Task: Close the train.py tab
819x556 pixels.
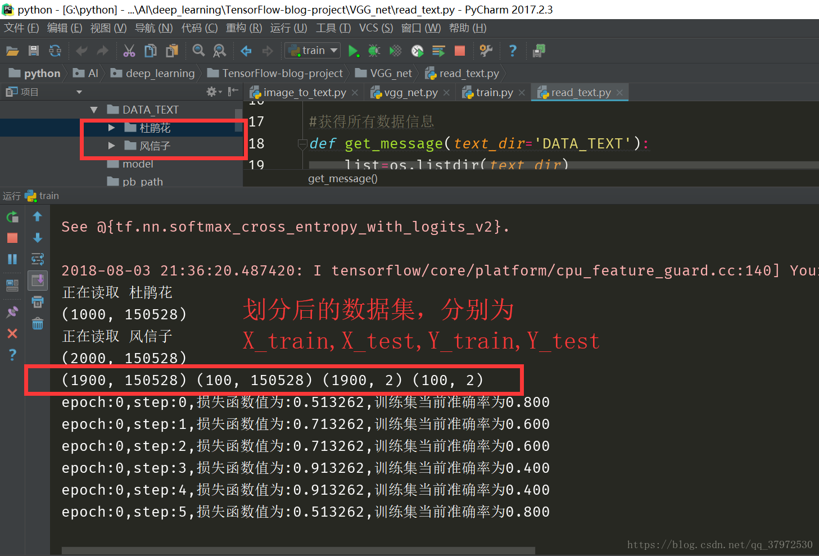Action: pos(522,93)
